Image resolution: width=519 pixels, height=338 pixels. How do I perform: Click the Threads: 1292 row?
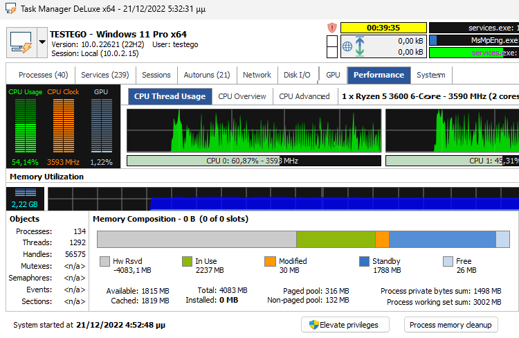[54, 242]
